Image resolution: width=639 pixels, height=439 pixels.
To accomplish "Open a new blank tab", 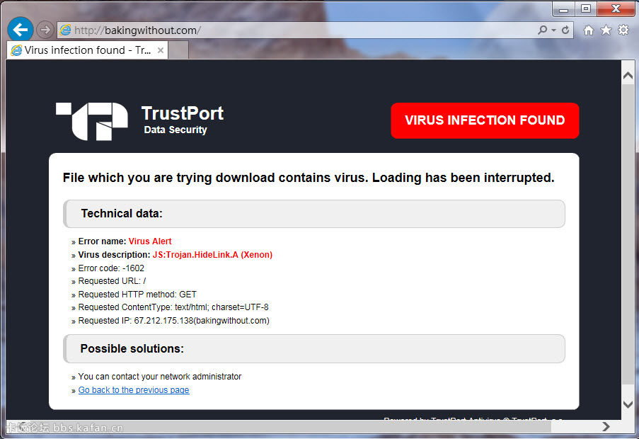I will pos(178,50).
